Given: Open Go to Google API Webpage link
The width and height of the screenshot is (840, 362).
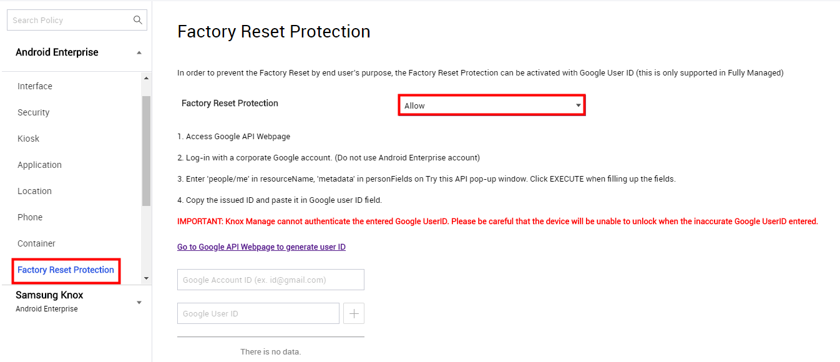Looking at the screenshot, I should [261, 247].
